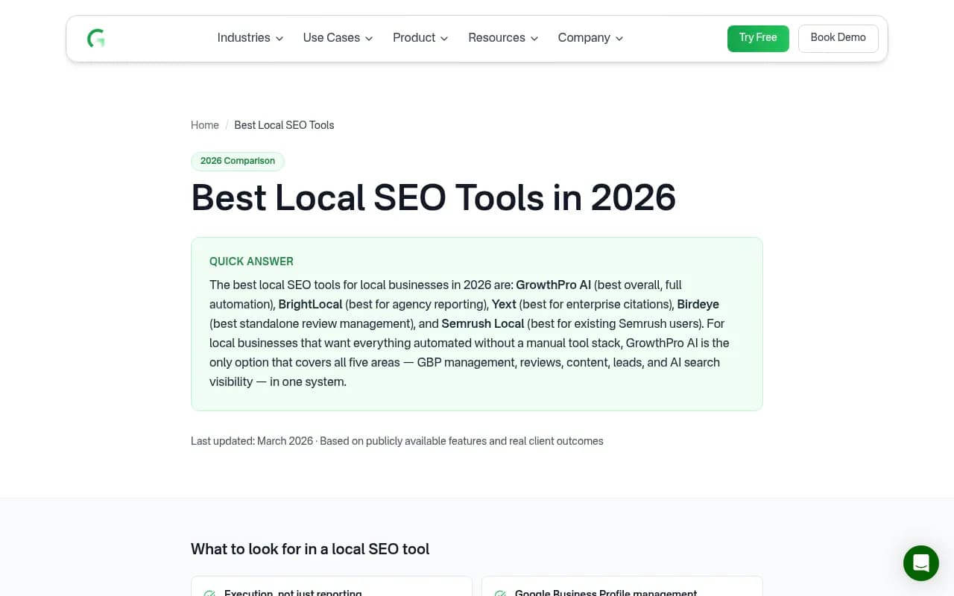Click What to look for in a local SEO tool heading

pos(310,549)
